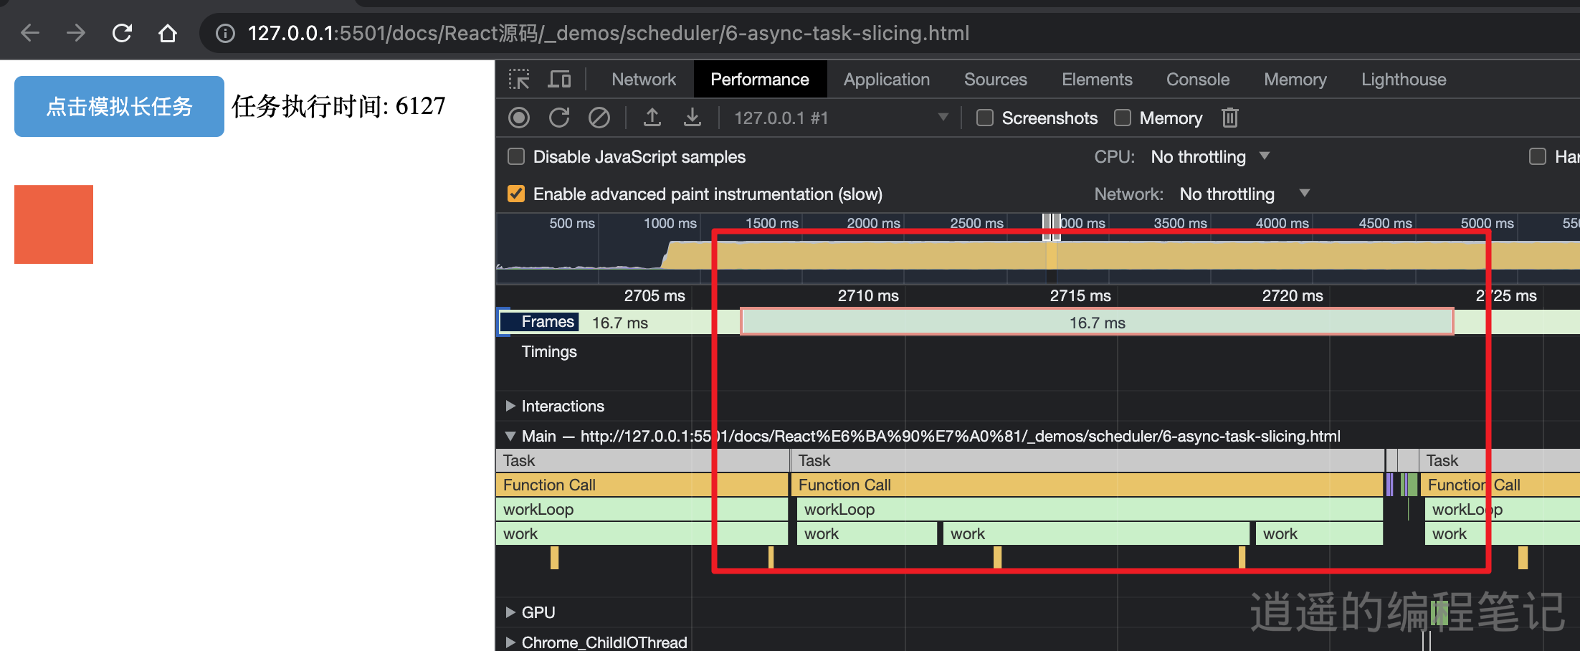Click the blue 点击模拟长任务 button

tap(119, 106)
